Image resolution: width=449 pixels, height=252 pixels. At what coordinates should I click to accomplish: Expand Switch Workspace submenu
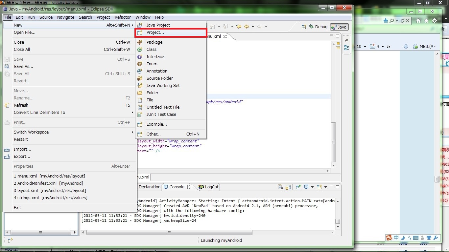point(69,132)
